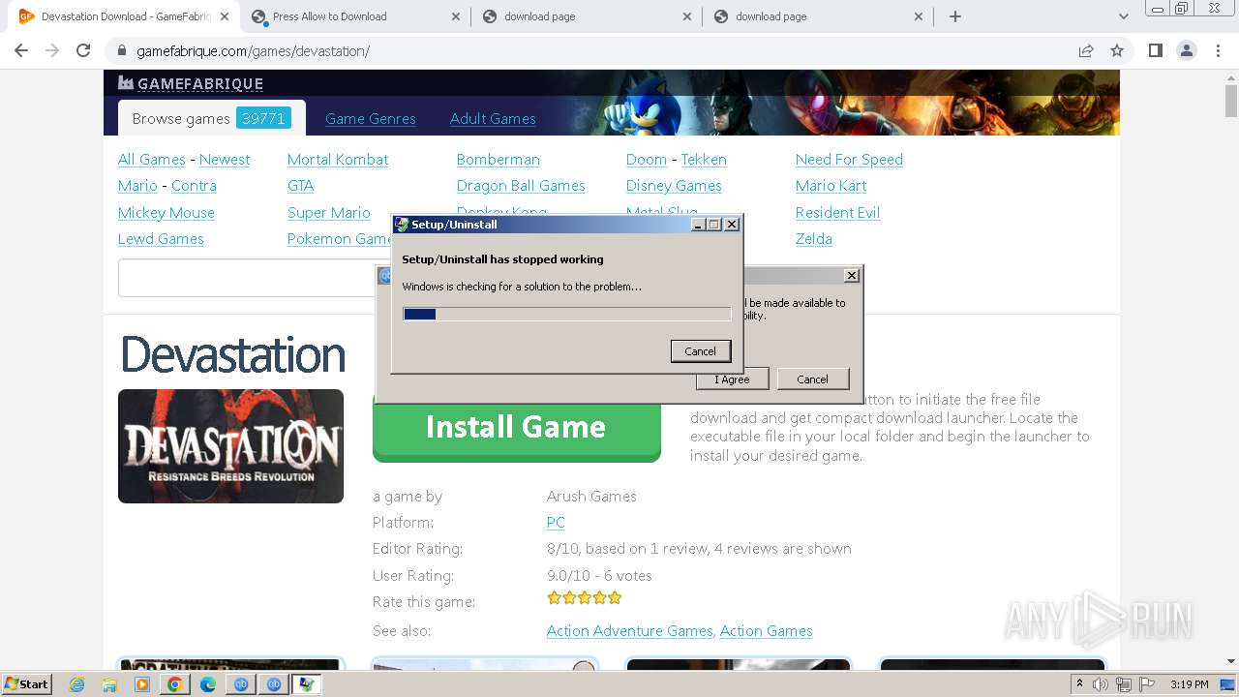Open the Adult Games menu
This screenshot has height=697, width=1239.
coord(493,119)
